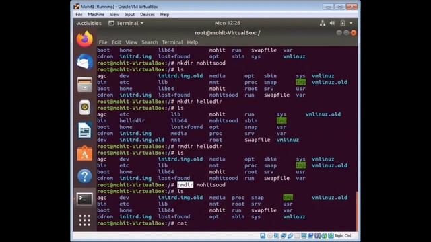431x242 pixels.
Task: Open the terminal window's Terminal menu
Action: tap(172, 42)
